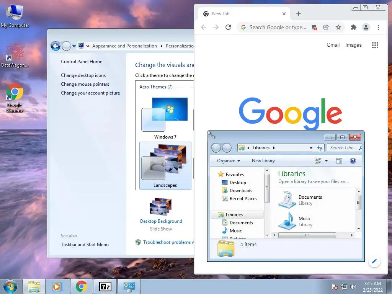
Task: Open the DataWagon desktop shortcut
Action: click(x=15, y=55)
